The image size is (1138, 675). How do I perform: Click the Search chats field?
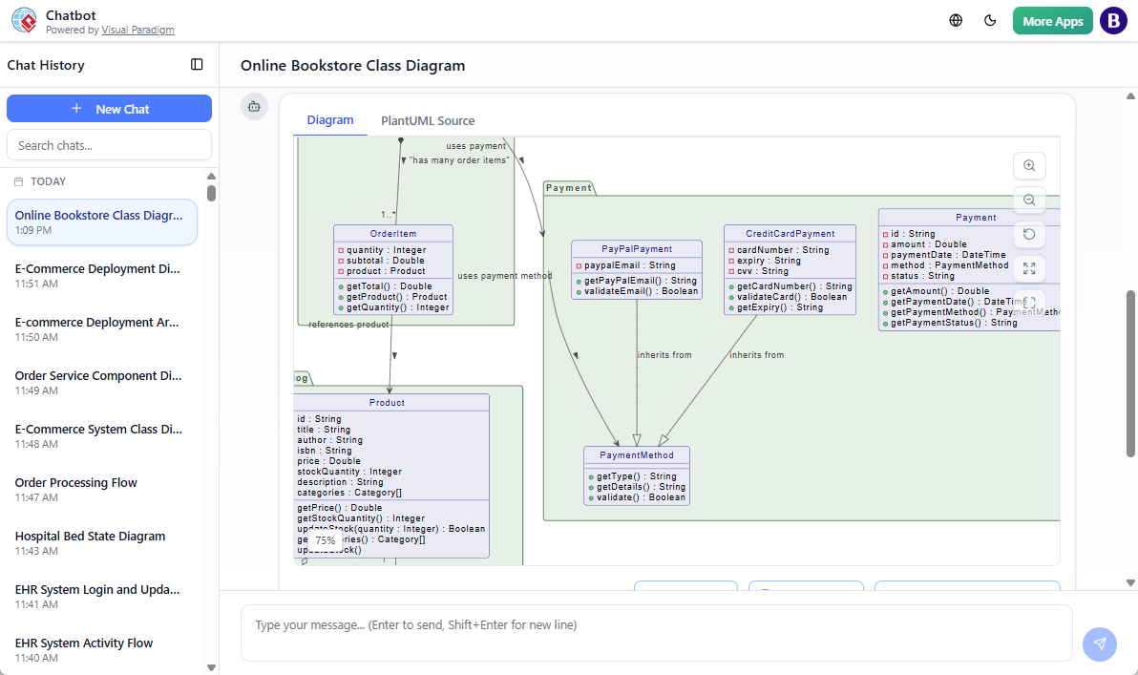coord(109,145)
